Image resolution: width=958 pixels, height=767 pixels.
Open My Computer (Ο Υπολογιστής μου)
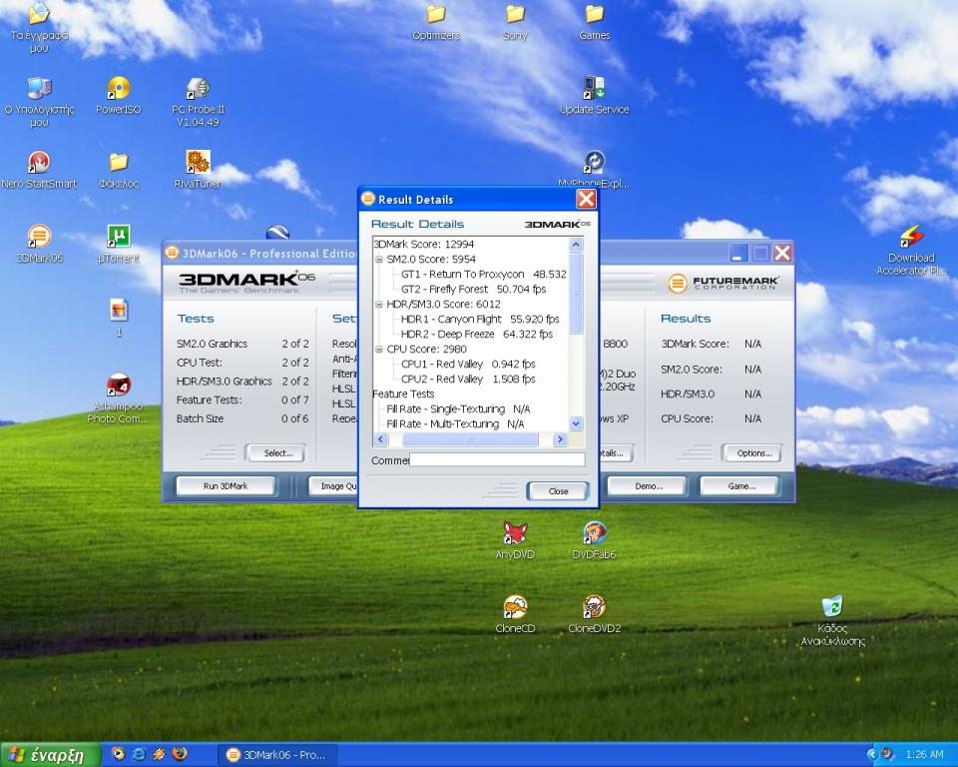(39, 102)
